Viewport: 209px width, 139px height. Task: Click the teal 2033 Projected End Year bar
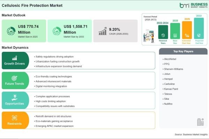[199, 28]
